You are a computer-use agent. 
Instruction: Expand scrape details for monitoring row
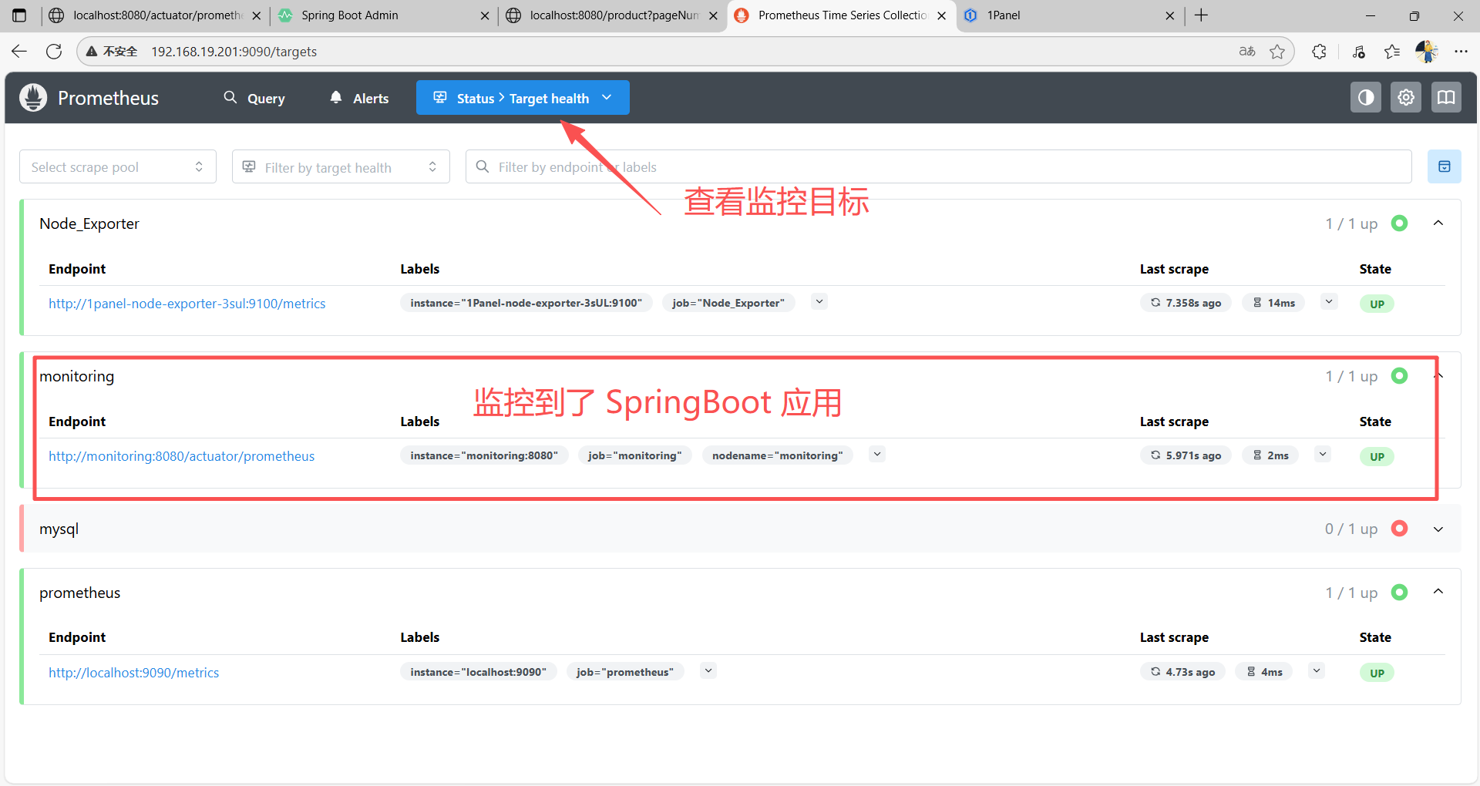pyautogui.click(x=1323, y=455)
